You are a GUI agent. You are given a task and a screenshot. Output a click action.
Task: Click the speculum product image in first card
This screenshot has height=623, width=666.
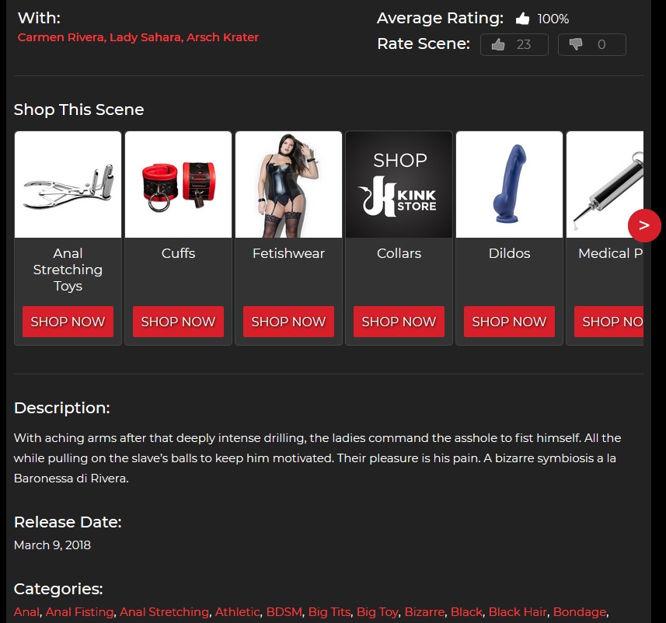[x=68, y=185]
